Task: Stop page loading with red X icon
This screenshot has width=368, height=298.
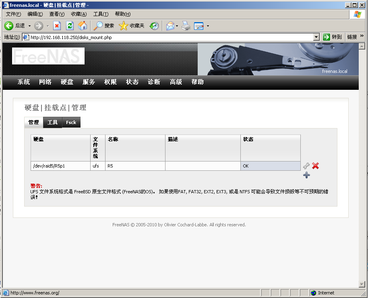Action: point(57,26)
